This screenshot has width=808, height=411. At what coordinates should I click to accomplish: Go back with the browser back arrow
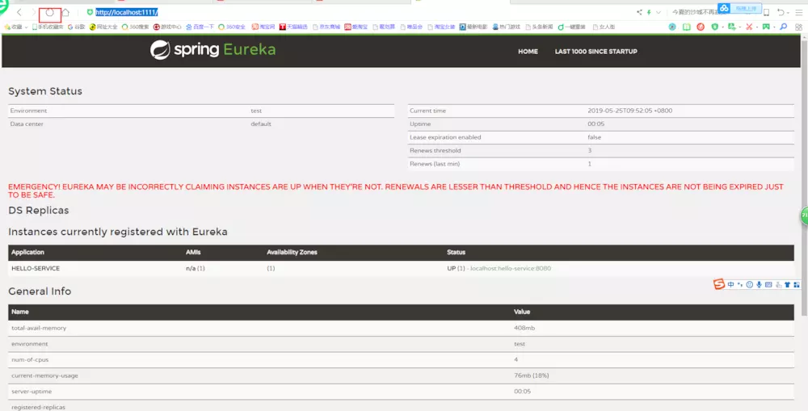tap(19, 12)
